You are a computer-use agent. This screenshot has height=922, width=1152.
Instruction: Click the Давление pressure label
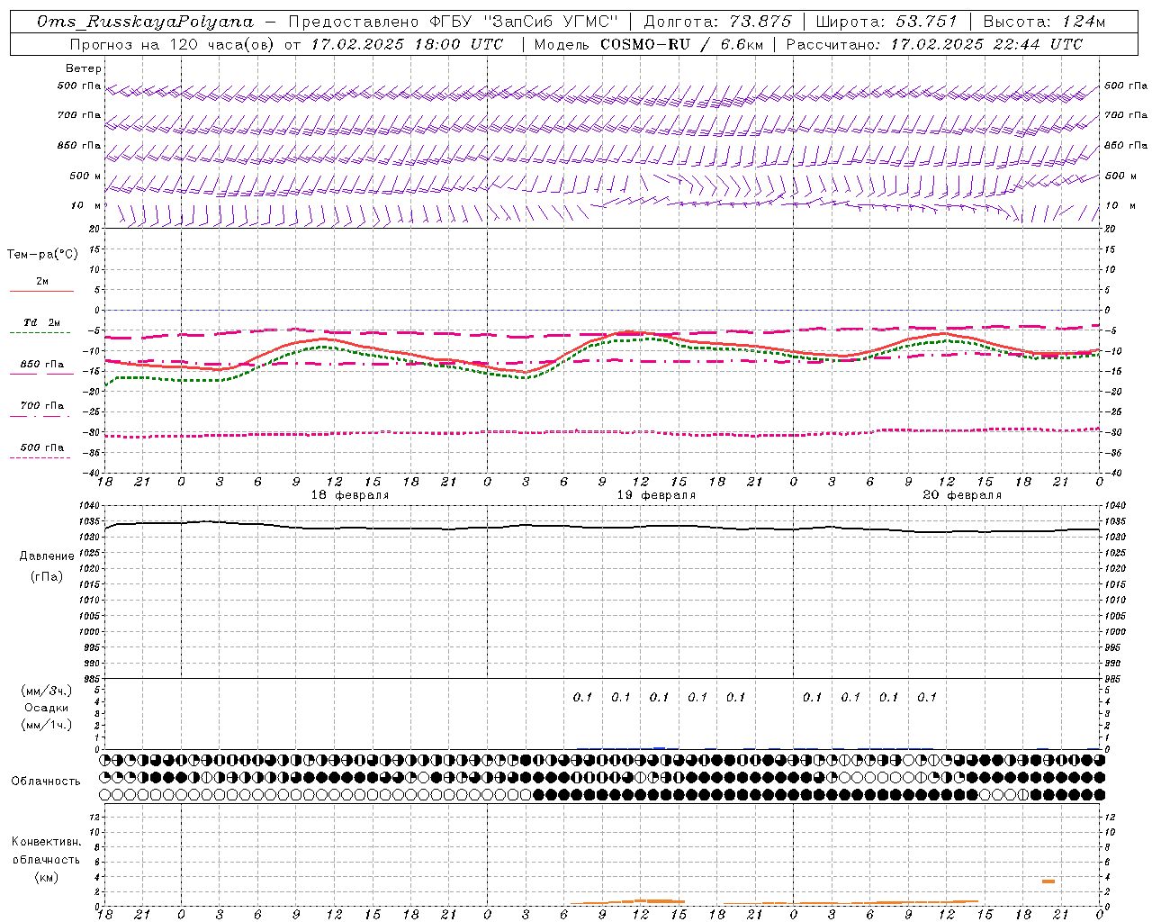tap(46, 556)
